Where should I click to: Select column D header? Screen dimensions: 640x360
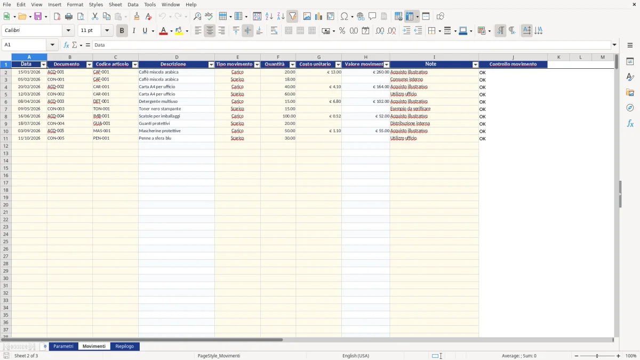click(x=177, y=57)
